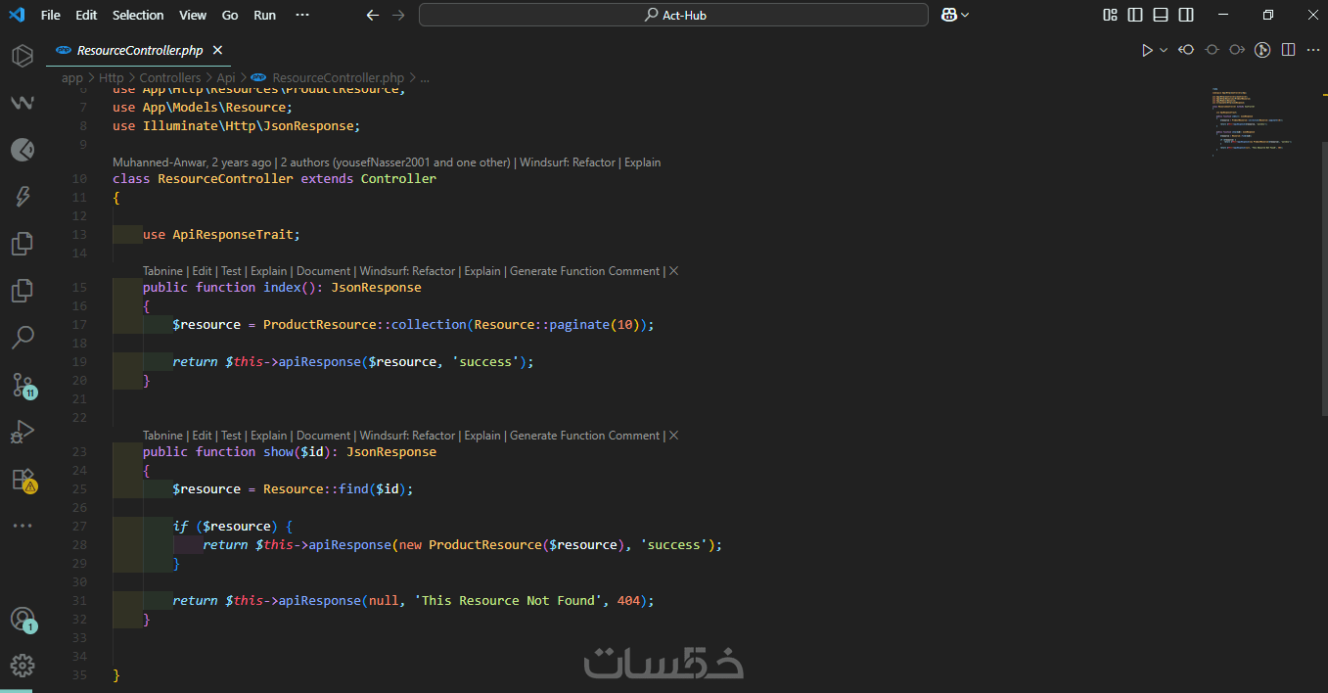
Task: Open the Selection menu
Action: pos(138,15)
